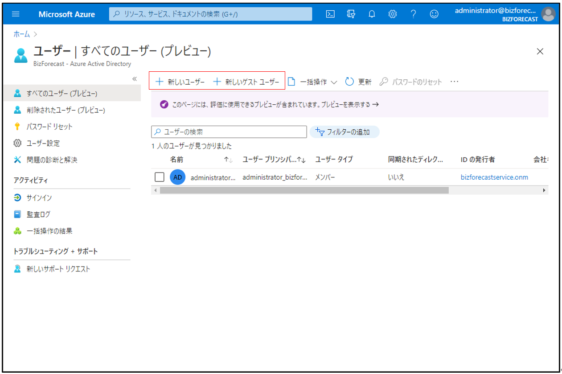
Task: Collapse the left sidebar with the double chevron
Action: (134, 79)
